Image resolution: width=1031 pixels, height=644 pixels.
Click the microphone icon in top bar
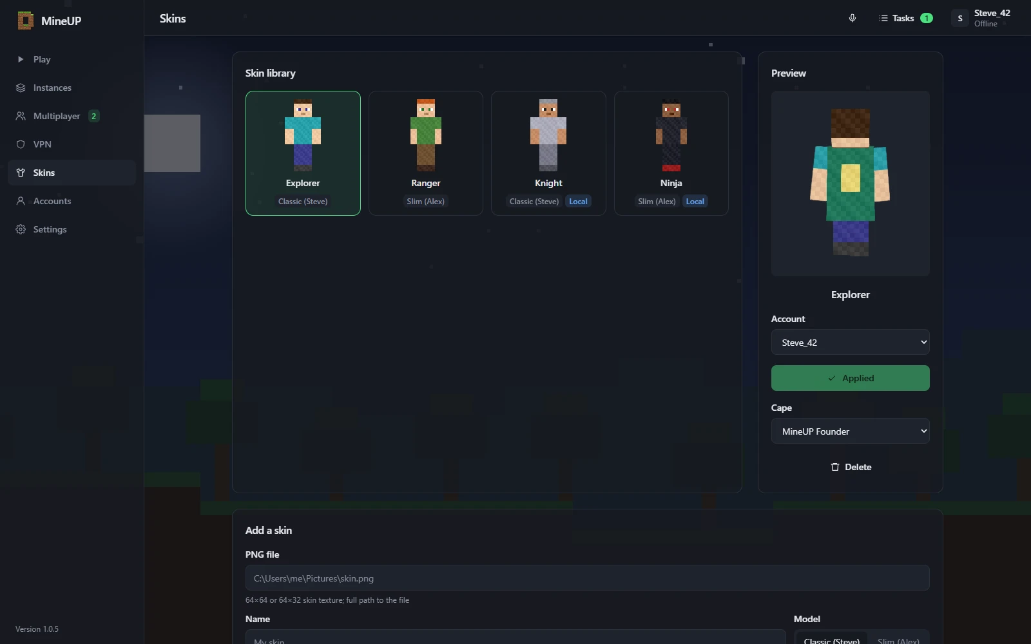(853, 18)
